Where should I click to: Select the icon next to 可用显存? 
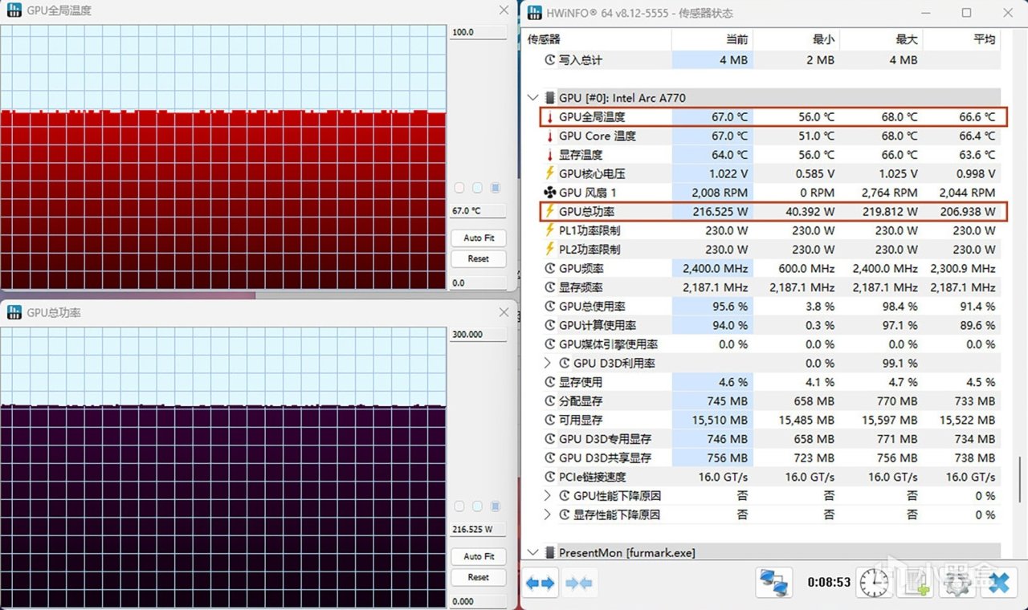(x=550, y=420)
